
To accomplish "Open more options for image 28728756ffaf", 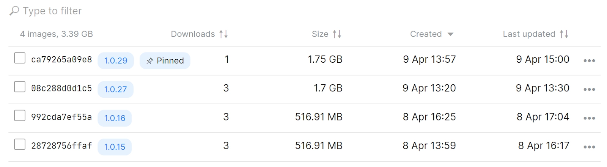I will click(589, 147).
